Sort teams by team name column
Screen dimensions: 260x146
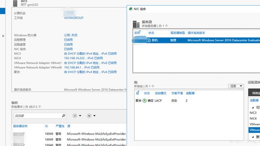[x=137, y=93]
